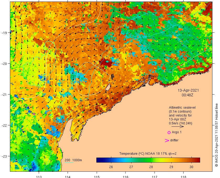
Task: Click latitude label -22
Action: 4,125
